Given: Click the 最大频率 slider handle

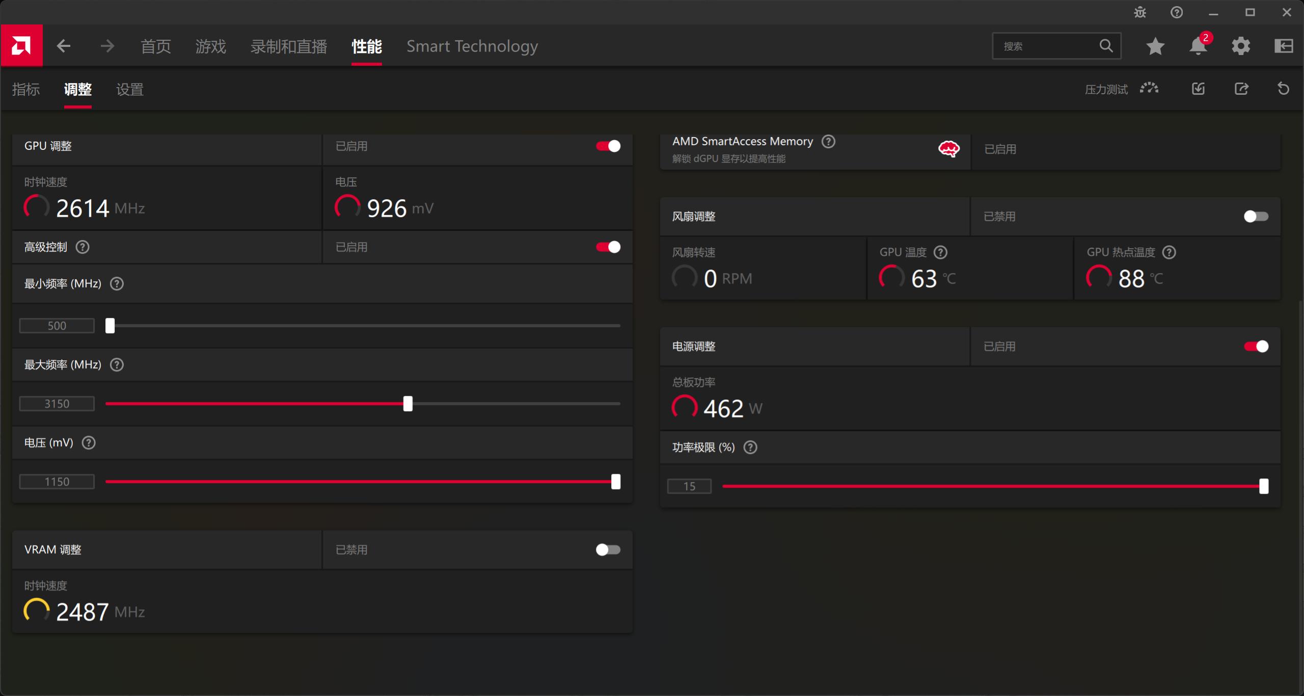Looking at the screenshot, I should (407, 404).
